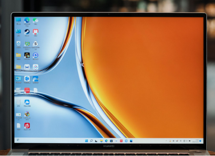Viewport: 215px width, 156px height.
Task: Open the colorful blocks installer shortcut
Action: (x=27, y=114)
